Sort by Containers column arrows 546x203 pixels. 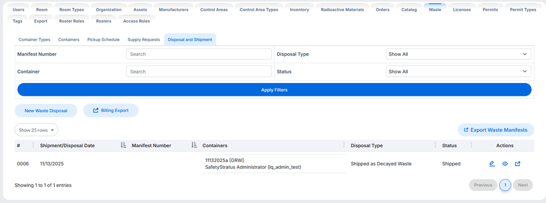pos(344,145)
